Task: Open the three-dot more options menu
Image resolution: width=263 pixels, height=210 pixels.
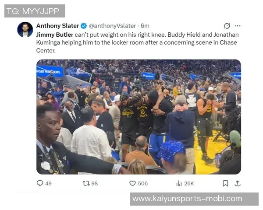Action: click(x=238, y=26)
